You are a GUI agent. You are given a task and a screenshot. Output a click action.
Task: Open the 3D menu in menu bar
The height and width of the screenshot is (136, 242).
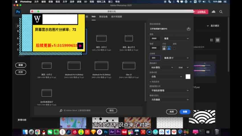coord(85,2)
